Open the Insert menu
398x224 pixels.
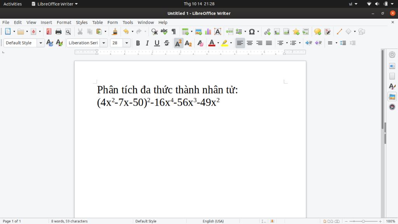[x=46, y=22]
